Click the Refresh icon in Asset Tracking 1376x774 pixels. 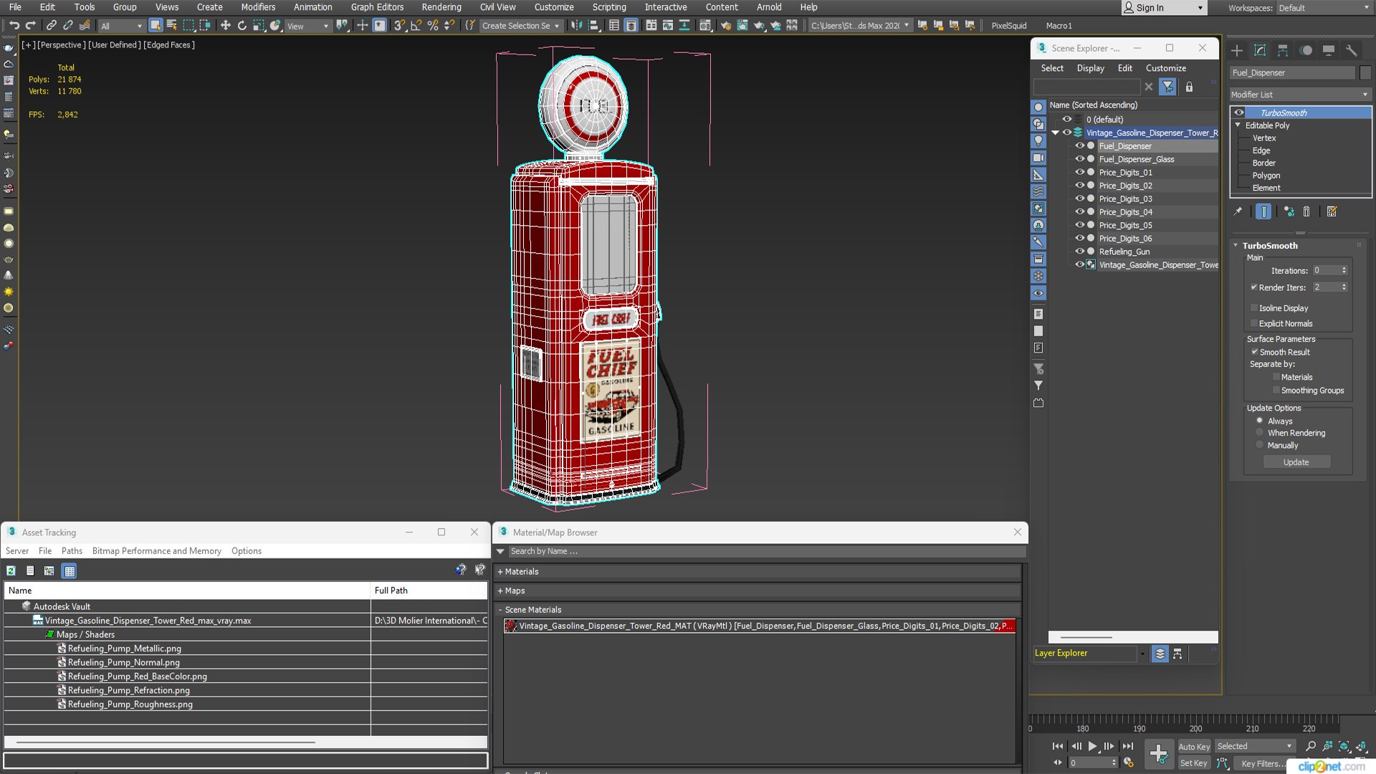tap(11, 571)
